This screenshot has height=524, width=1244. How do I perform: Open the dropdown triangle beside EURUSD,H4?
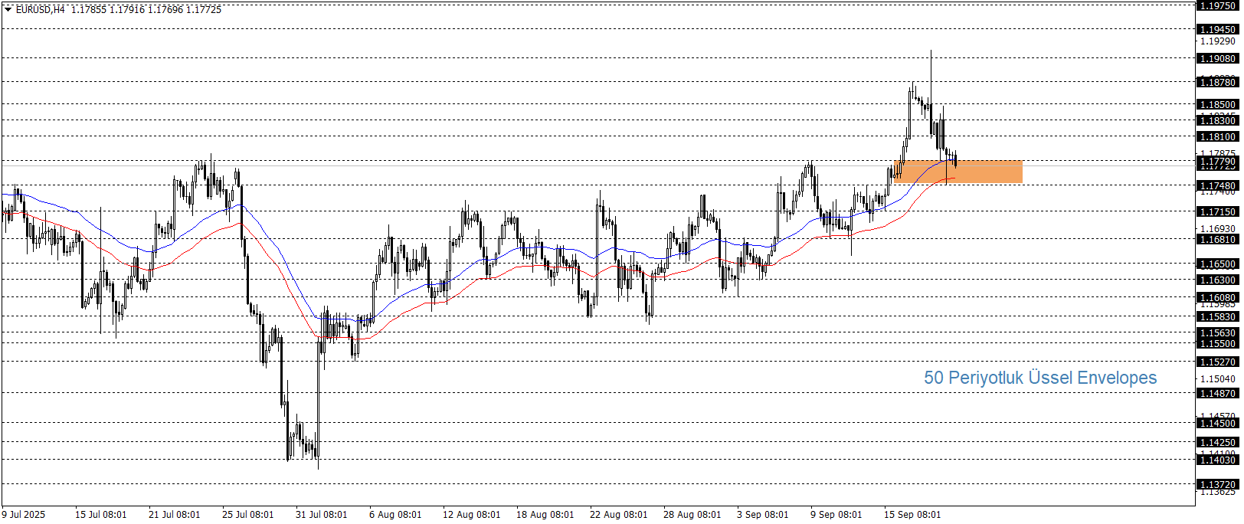coord(8,10)
